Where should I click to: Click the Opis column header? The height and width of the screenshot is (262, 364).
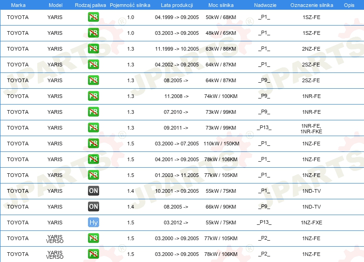pyautogui.click(x=349, y=5)
